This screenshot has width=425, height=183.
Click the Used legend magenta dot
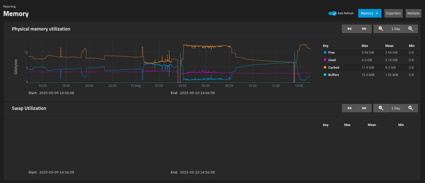pos(325,60)
